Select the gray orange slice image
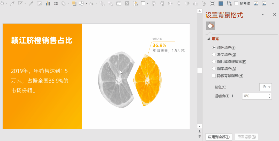The width and height of the screenshot is (279, 141). [x=117, y=80]
